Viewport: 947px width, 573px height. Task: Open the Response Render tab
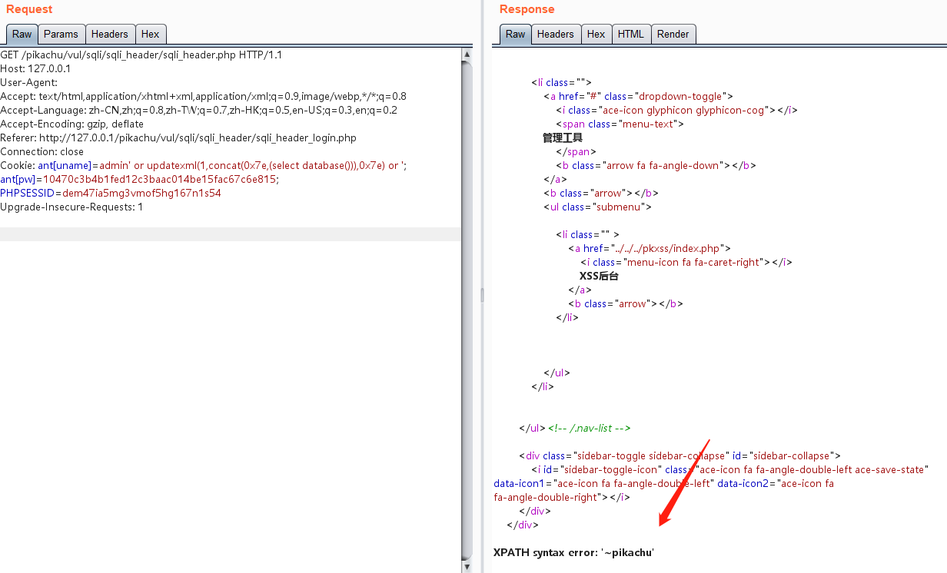click(673, 34)
